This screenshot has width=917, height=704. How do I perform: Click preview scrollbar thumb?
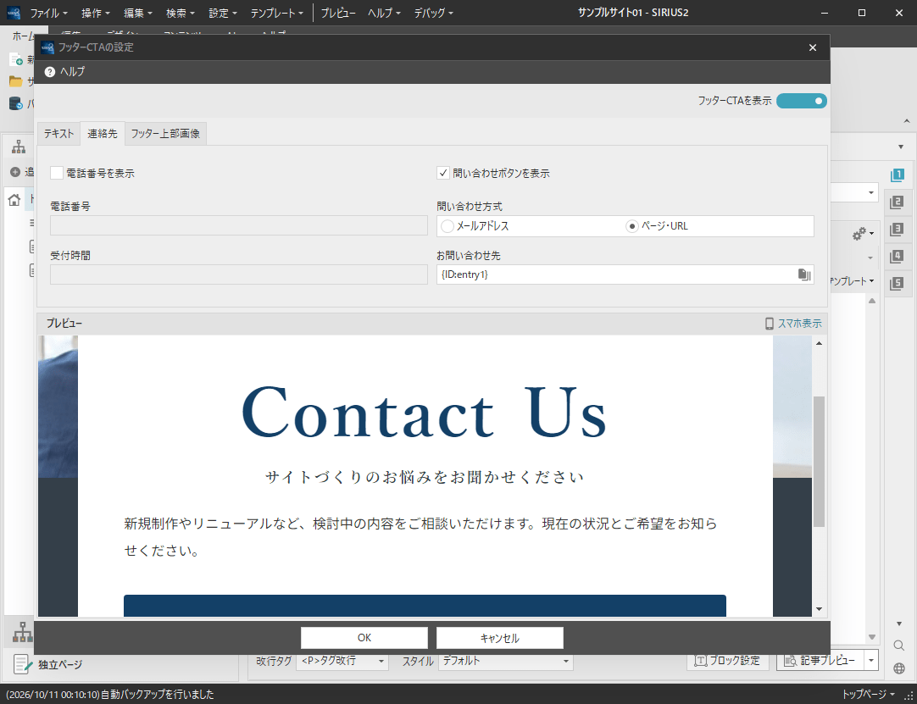(x=819, y=462)
